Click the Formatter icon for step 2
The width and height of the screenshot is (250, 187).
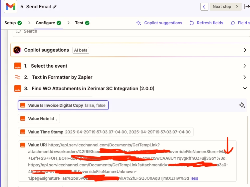(18, 77)
